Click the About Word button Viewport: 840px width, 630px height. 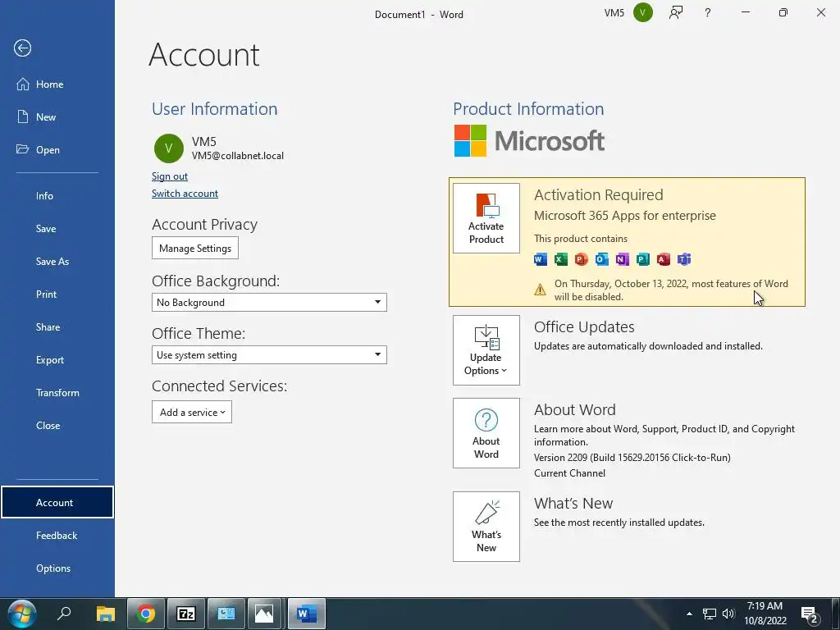tap(486, 433)
